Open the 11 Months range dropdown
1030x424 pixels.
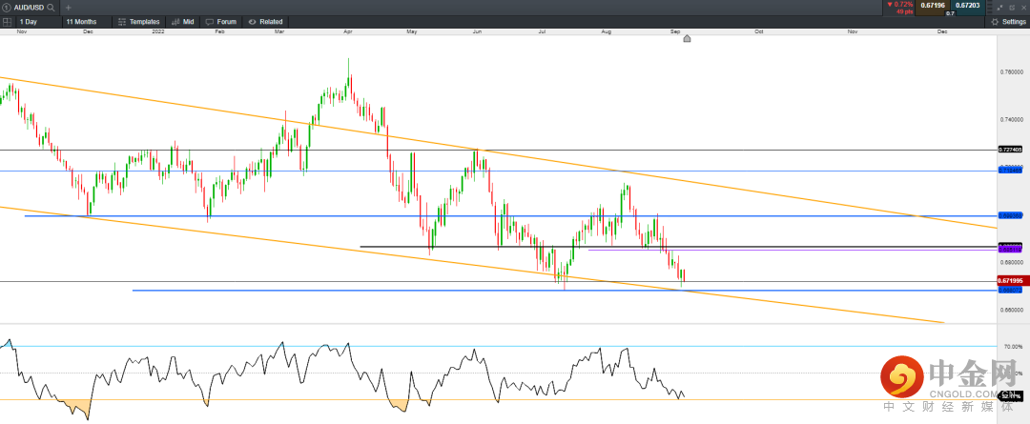click(86, 21)
